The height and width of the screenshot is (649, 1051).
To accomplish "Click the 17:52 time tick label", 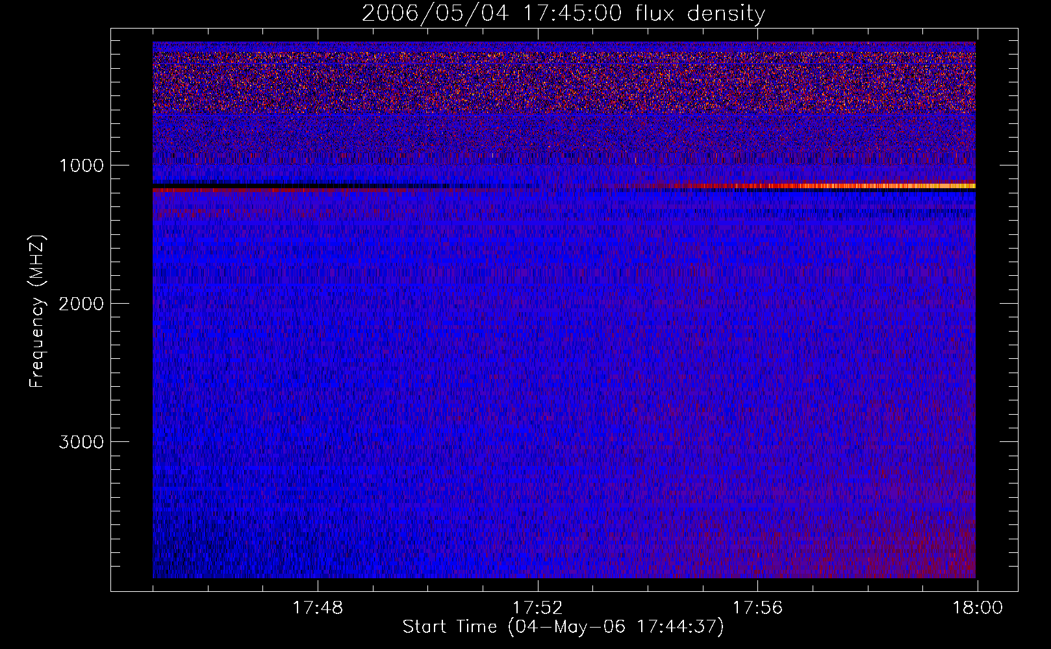I will pyautogui.click(x=538, y=608).
